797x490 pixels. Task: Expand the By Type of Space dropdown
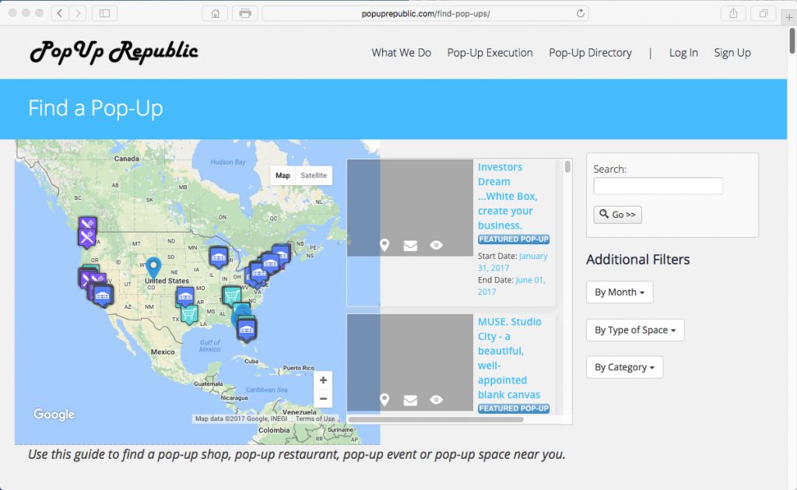pyautogui.click(x=634, y=330)
